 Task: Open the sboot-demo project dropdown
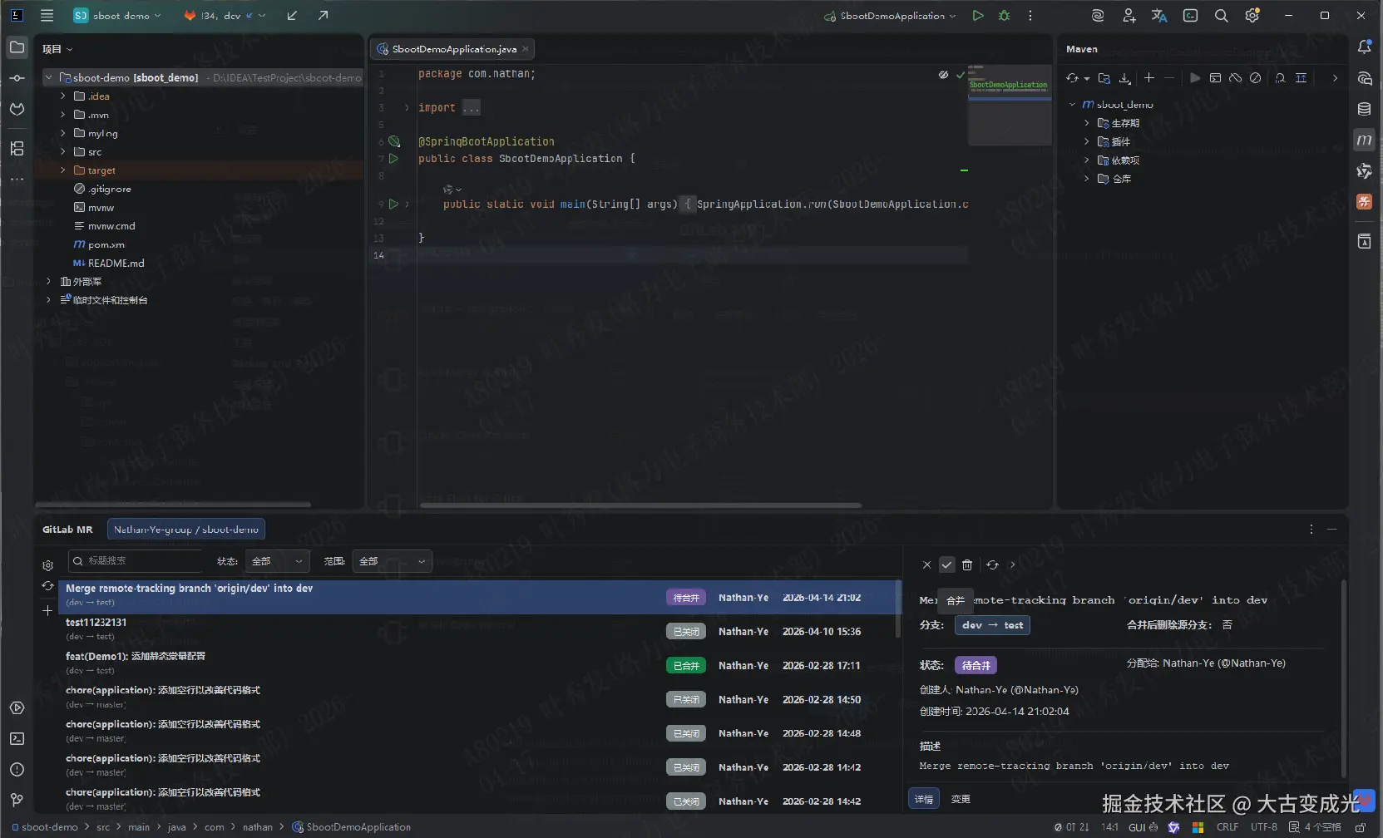pos(117,16)
